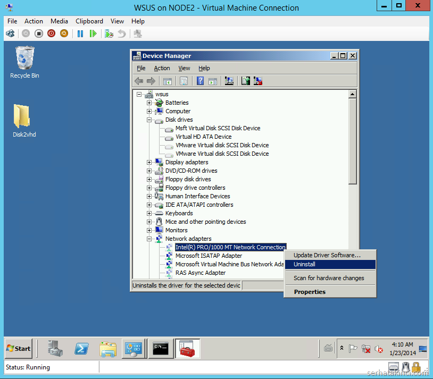
Task: Click the network disconnected tray icon
Action: pos(366,349)
